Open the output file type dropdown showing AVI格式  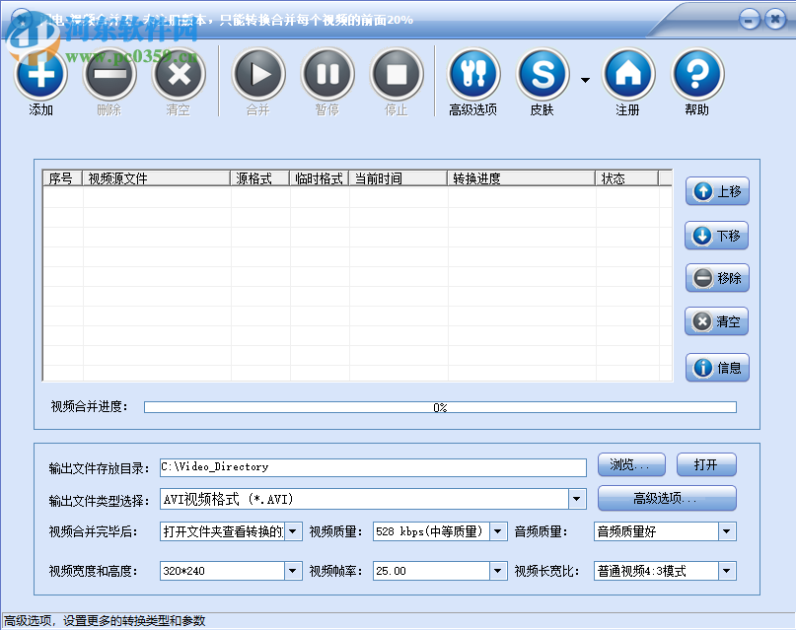(575, 499)
